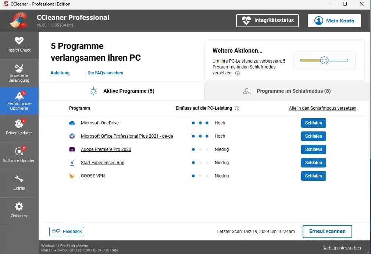Open Microsoft OneDrive program details
371x254 pixels.
[100, 123]
